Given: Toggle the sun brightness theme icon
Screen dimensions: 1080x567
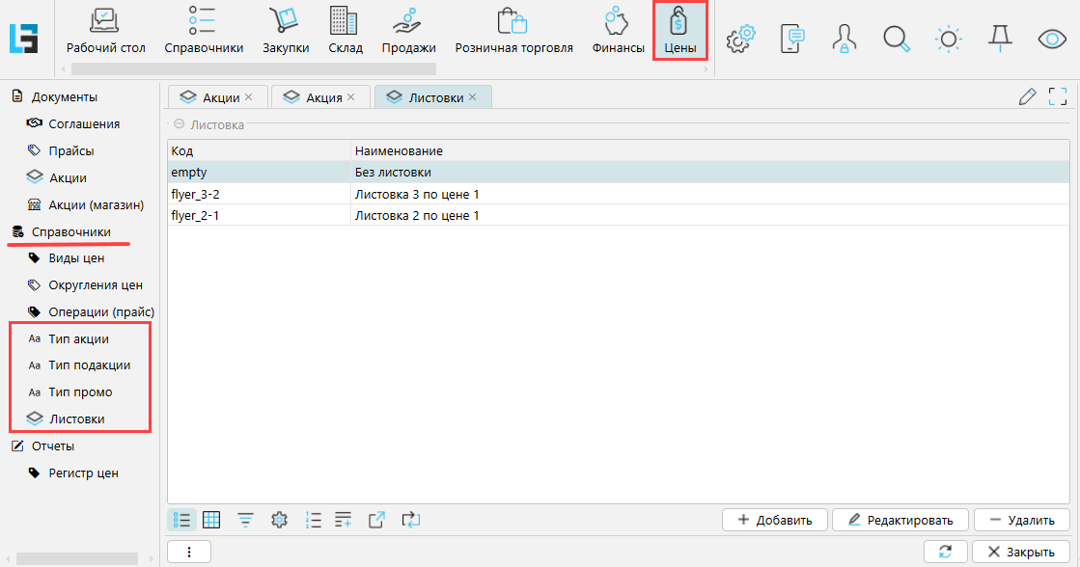Looking at the screenshot, I should pyautogui.click(x=948, y=39).
